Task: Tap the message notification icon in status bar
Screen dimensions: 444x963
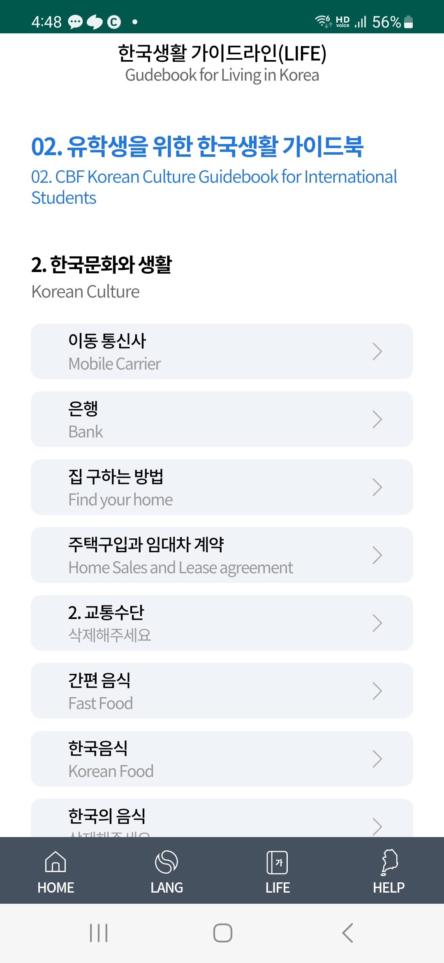Action: click(x=75, y=22)
